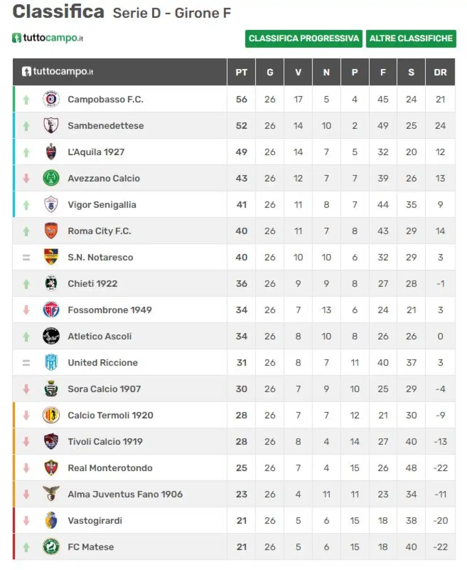This screenshot has height=570, width=467.
Task: Click the Alma Juventus Fano eagle crest
Action: coord(51,494)
